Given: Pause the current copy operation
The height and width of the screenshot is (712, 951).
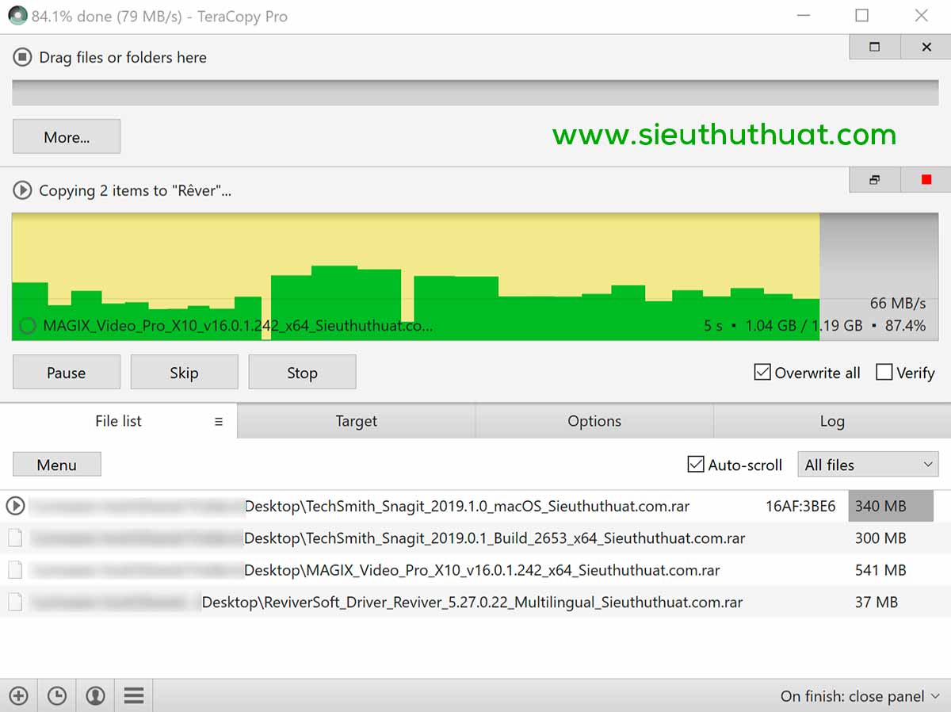Looking at the screenshot, I should (67, 372).
